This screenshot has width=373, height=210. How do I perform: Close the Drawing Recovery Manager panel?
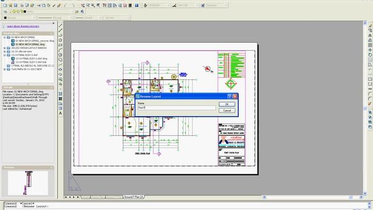pyautogui.click(x=53, y=23)
